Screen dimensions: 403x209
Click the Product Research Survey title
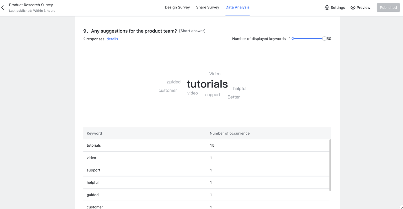coord(31,5)
